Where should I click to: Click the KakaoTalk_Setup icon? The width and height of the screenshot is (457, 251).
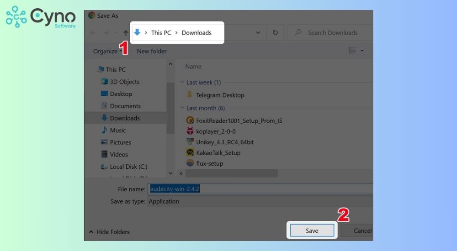pyautogui.click(x=190, y=152)
